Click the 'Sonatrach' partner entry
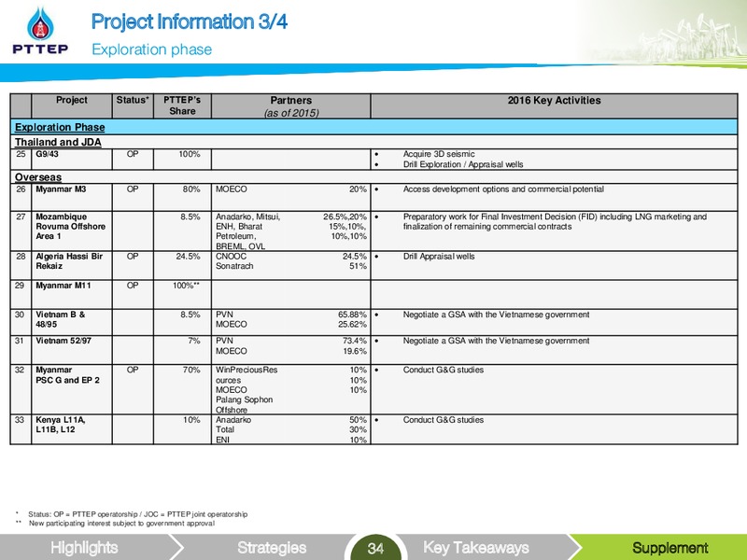The height and width of the screenshot is (560, 747). click(x=234, y=266)
